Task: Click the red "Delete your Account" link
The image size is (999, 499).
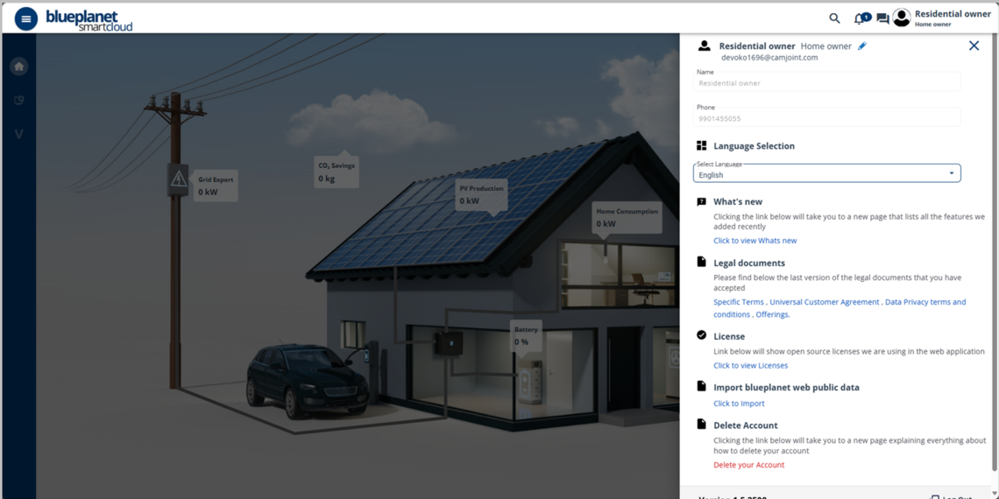Action: 748,465
